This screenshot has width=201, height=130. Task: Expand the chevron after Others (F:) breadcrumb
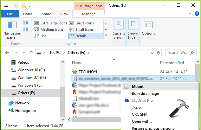(89, 53)
